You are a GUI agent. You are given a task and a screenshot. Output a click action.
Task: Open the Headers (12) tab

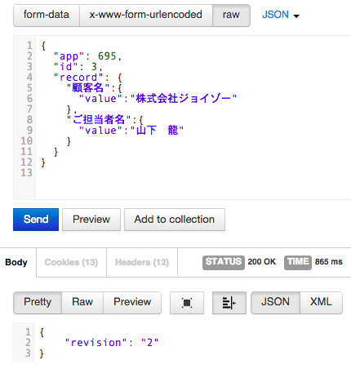(x=142, y=262)
